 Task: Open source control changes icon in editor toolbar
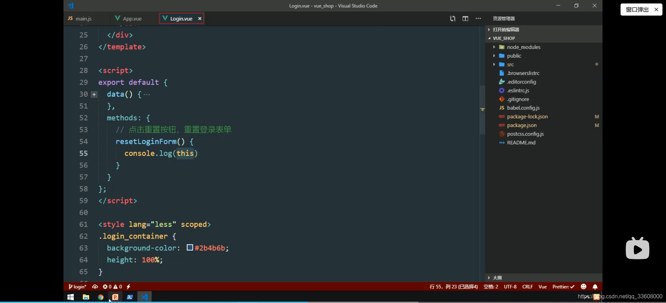[453, 18]
